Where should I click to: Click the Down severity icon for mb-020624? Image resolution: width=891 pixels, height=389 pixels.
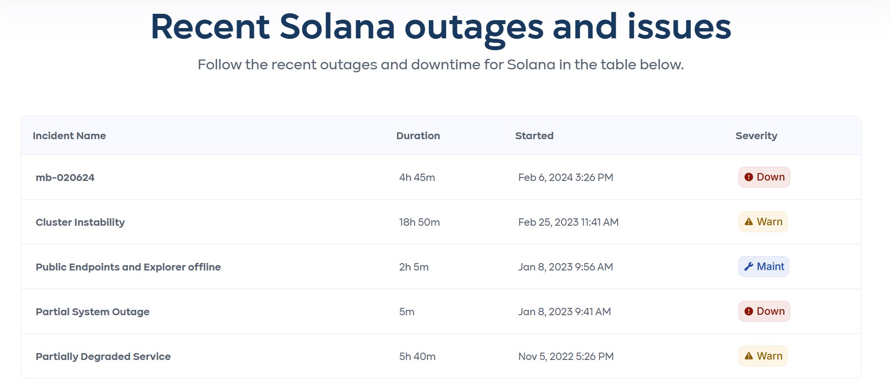click(x=748, y=177)
